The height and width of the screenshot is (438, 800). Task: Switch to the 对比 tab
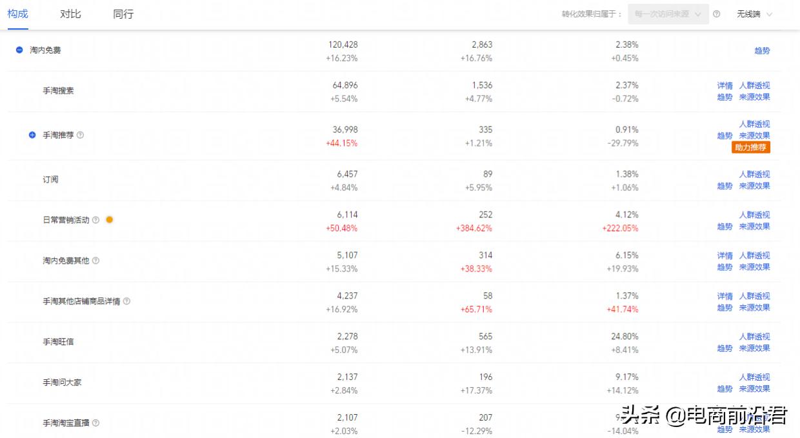coord(70,14)
